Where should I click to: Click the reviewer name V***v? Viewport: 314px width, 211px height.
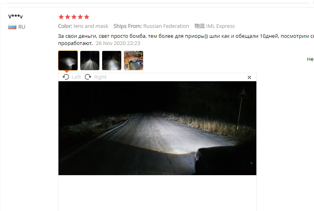(16, 16)
